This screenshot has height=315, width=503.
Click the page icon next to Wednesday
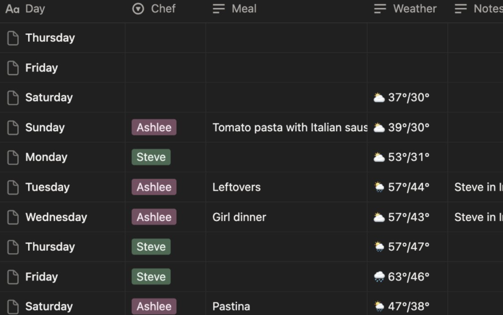tap(13, 217)
